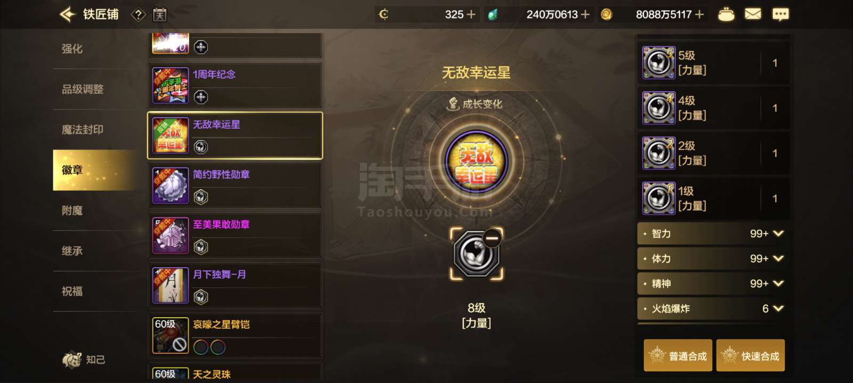Open the help question mark icon

point(138,14)
